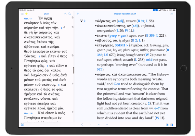
Task: Jump to next section with down chevron
Action: click(x=107, y=125)
